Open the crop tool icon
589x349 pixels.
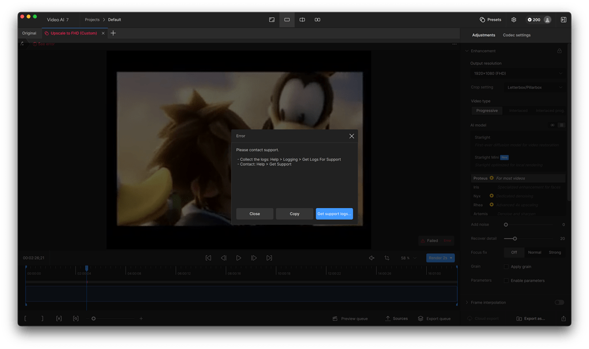(387, 258)
